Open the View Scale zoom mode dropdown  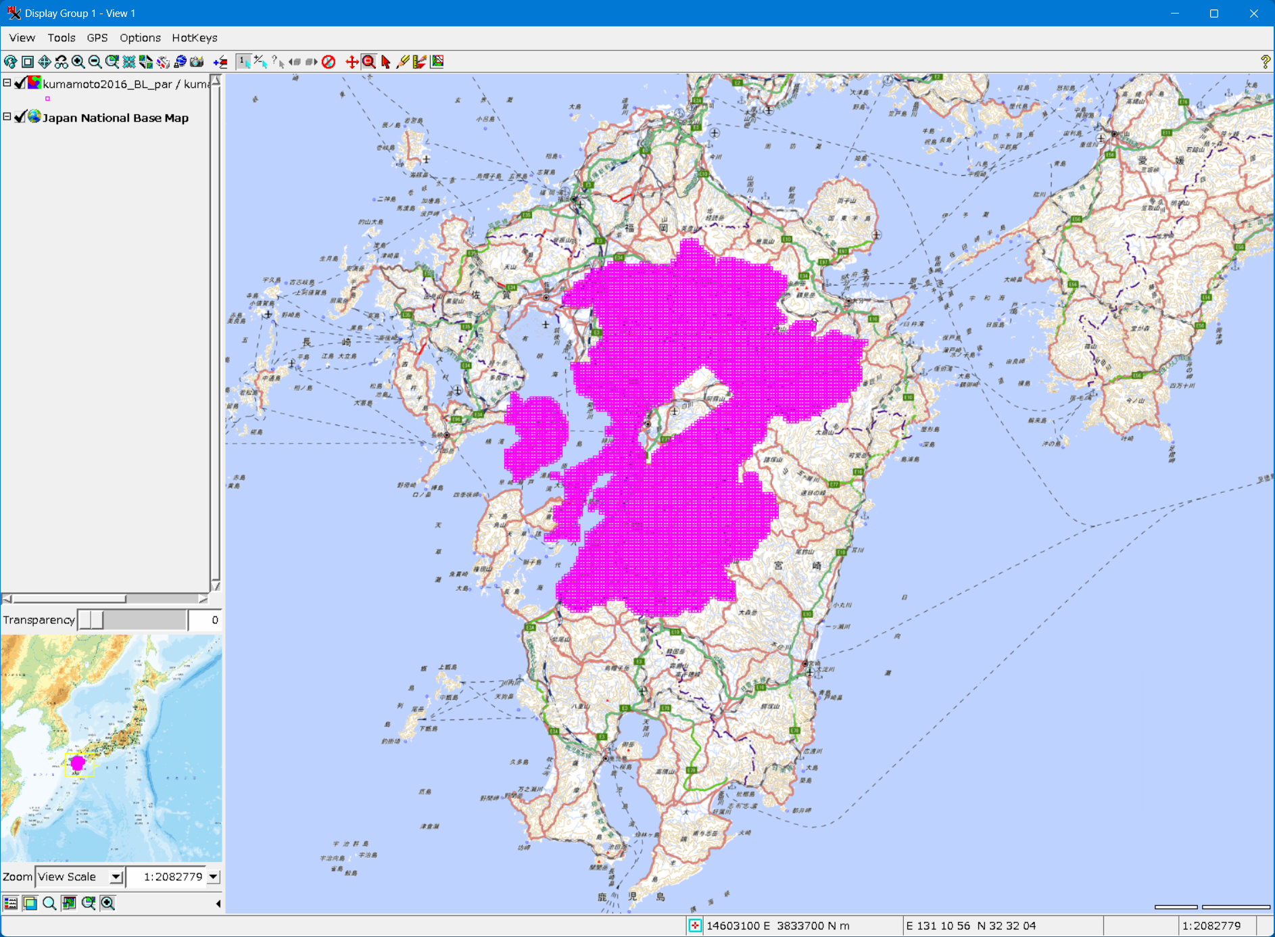(116, 877)
